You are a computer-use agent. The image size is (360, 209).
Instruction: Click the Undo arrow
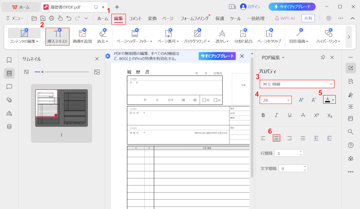point(69,18)
